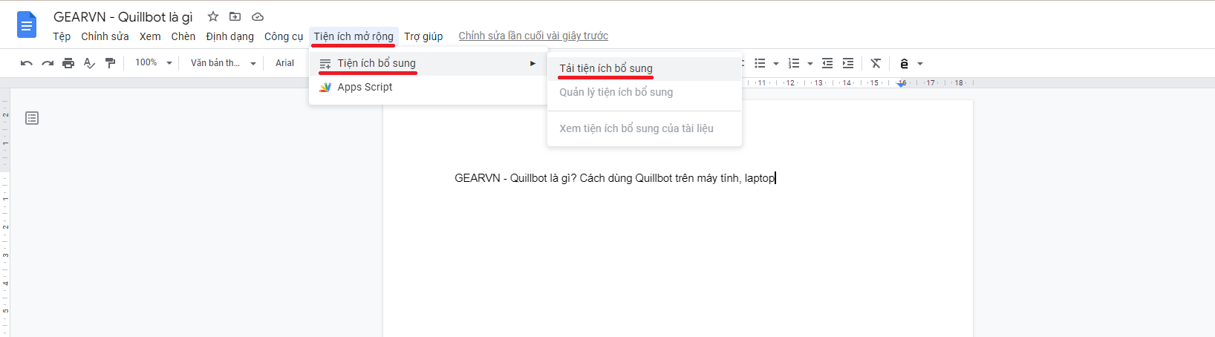This screenshot has height=337, width=1215.
Task: Clear text formatting
Action: pyautogui.click(x=876, y=63)
